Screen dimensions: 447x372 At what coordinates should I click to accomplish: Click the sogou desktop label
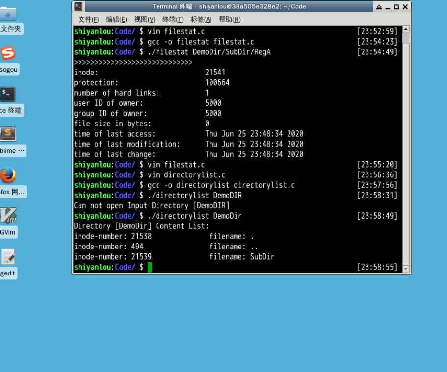(x=9, y=70)
